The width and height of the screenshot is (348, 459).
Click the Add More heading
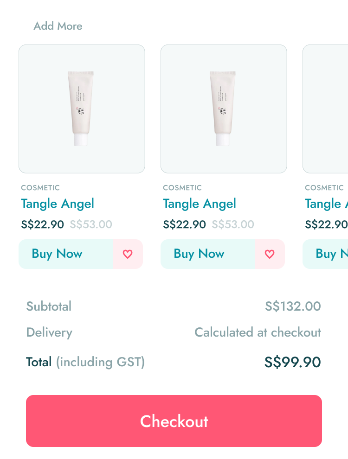pyautogui.click(x=58, y=26)
